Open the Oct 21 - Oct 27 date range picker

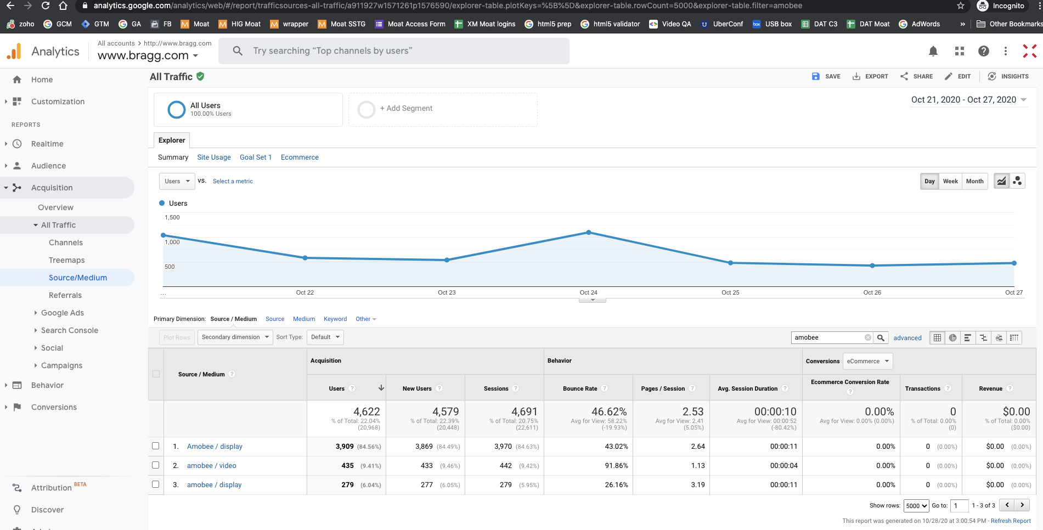click(968, 100)
